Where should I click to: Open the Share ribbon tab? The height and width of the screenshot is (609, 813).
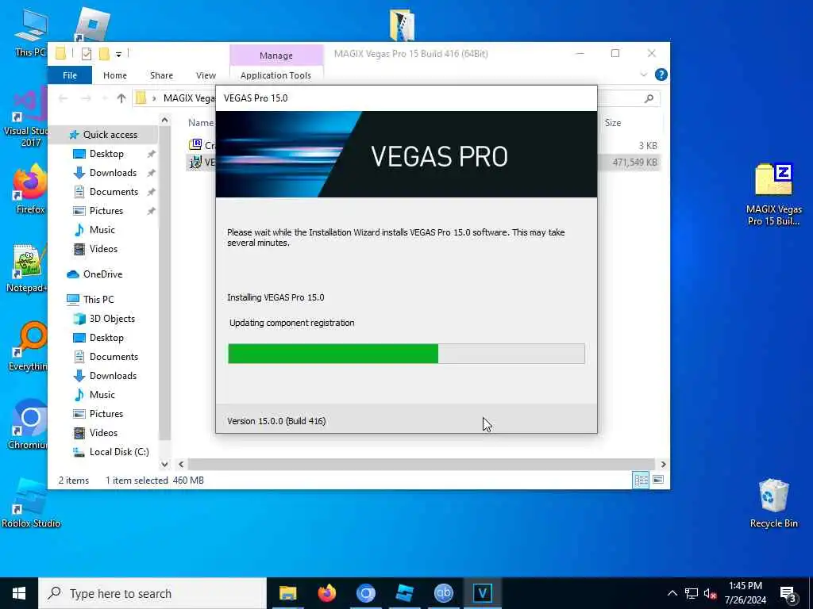coord(161,75)
